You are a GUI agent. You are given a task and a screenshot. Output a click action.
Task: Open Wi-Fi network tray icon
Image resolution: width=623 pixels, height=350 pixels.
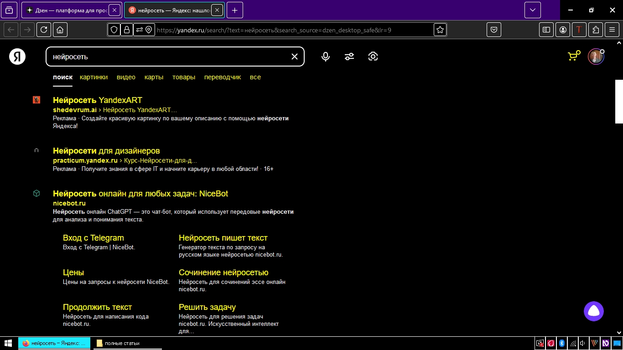pos(573,343)
